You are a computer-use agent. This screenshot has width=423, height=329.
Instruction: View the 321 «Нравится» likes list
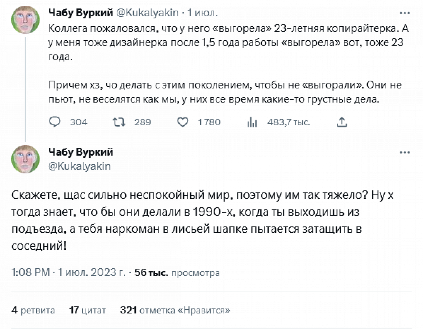tap(175, 310)
